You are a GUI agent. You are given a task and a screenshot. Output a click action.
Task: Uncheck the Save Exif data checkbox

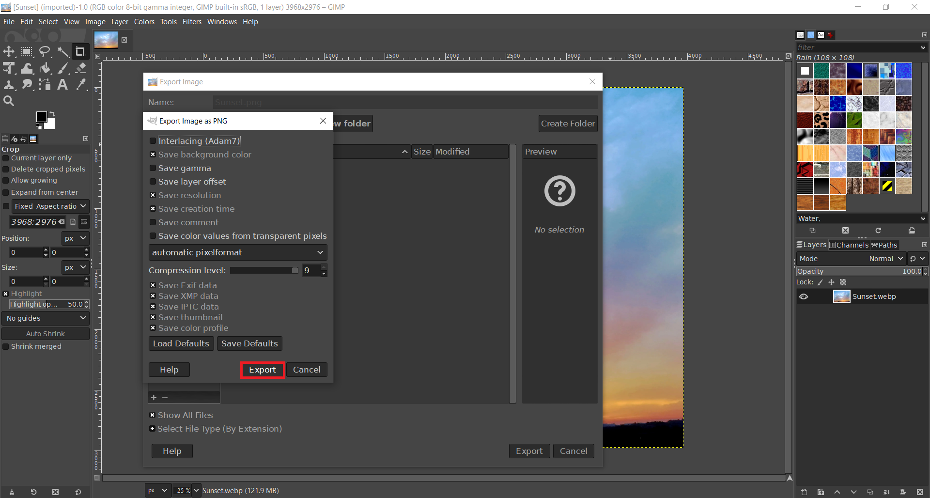tap(153, 285)
